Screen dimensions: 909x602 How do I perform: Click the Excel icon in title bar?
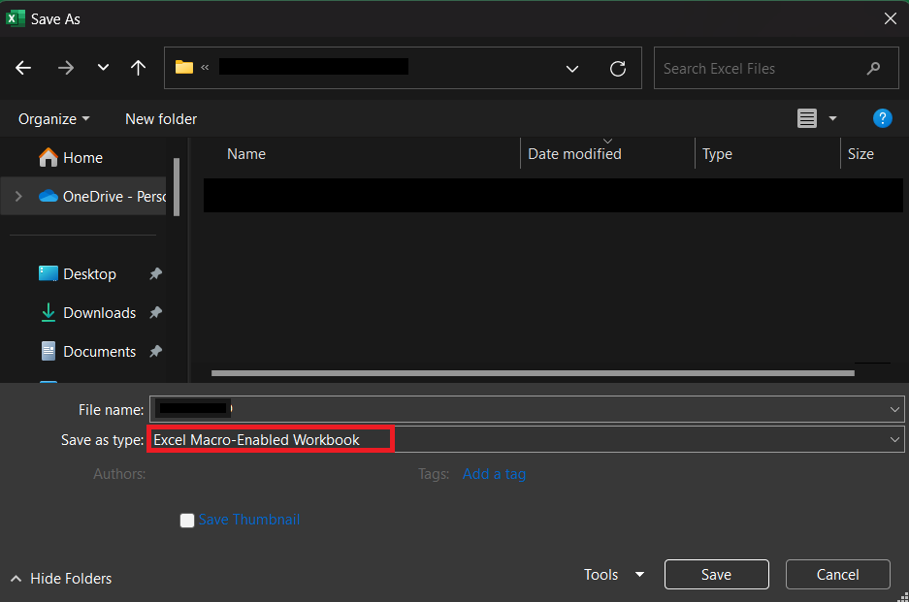15,18
